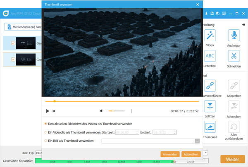Image resolution: width=248 pixels, height=167 pixels.
Task: Click the 'Geschätzte Kapazität:' label
Action: 18,161
